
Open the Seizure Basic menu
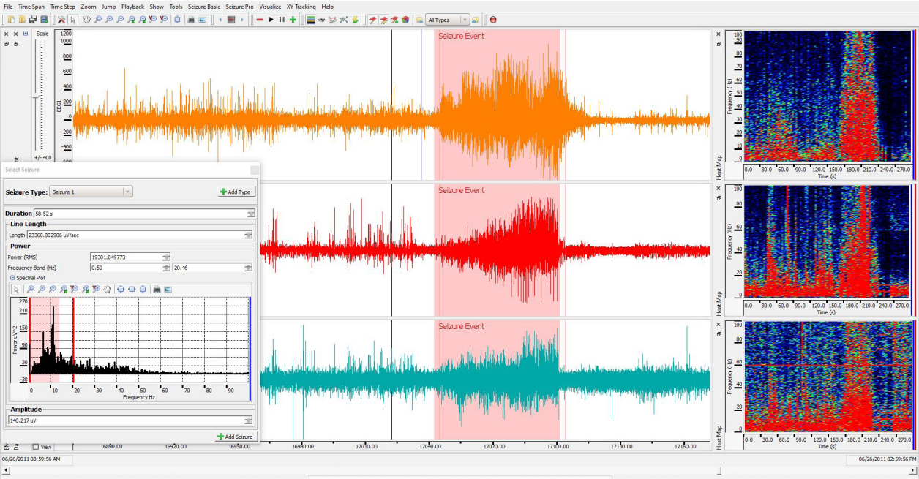tap(203, 7)
